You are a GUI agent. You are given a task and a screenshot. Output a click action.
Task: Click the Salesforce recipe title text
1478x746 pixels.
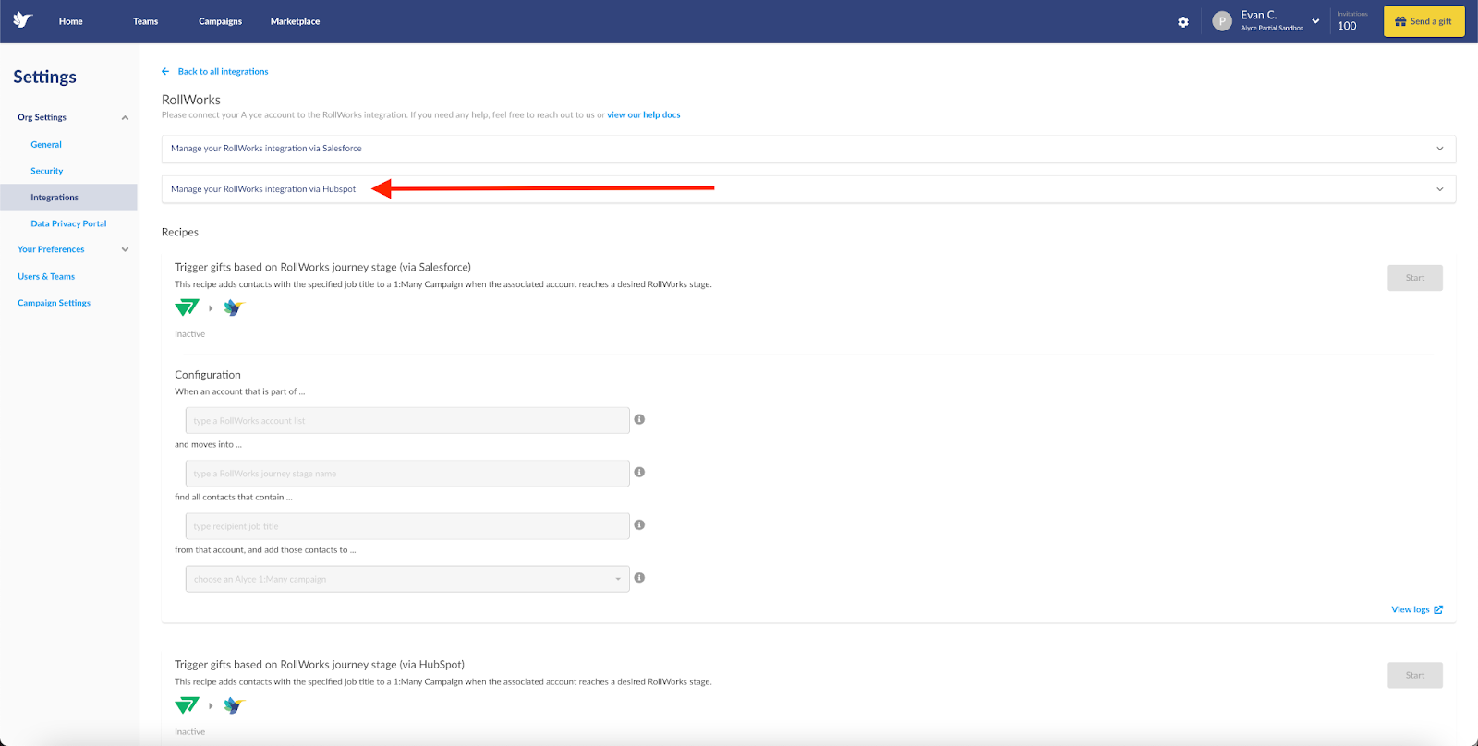tap(322, 267)
